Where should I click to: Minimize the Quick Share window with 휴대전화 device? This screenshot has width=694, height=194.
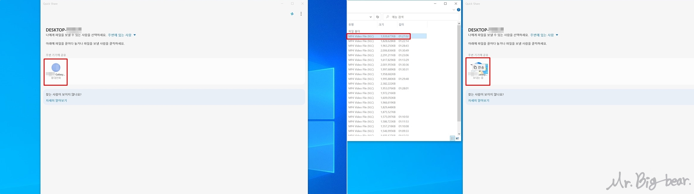tap(282, 4)
